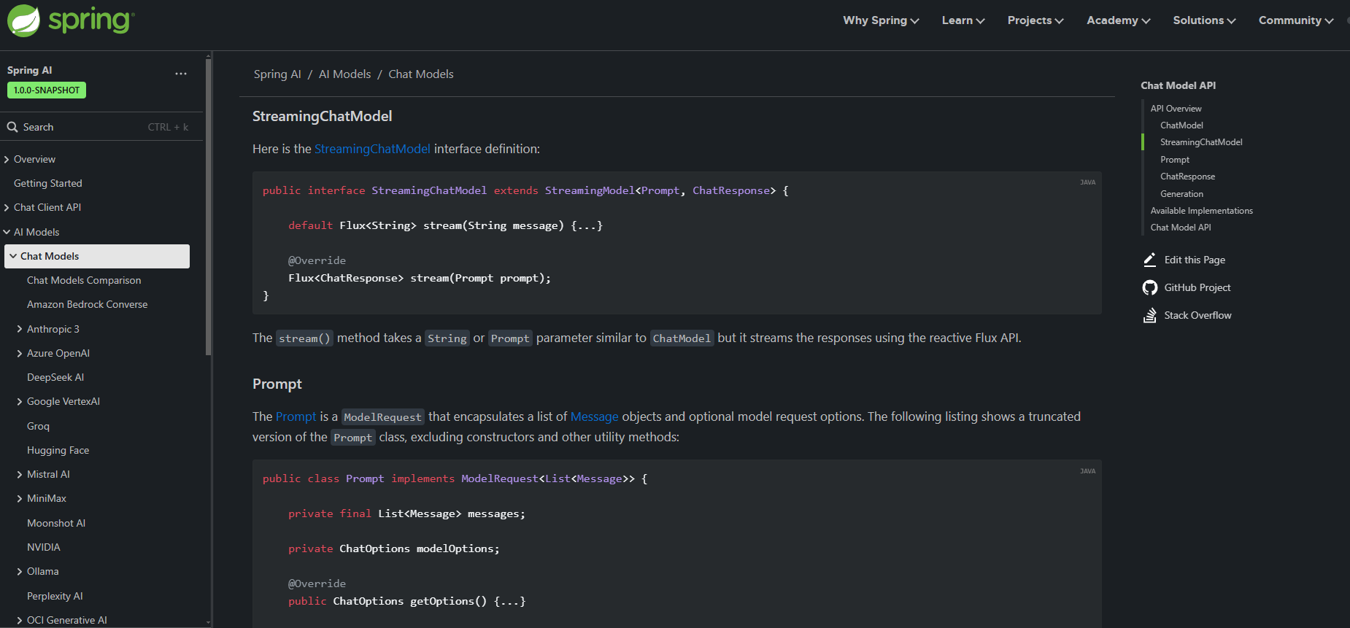Click the 1.0.0-SNAPSHOT version badge
Screen dimensions: 1350x628
[47, 90]
